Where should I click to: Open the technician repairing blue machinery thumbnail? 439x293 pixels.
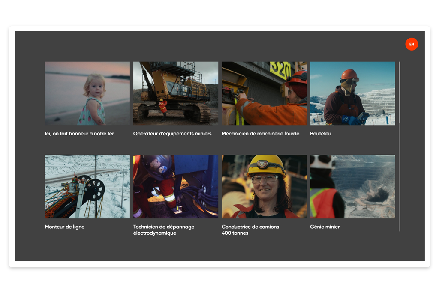click(175, 186)
